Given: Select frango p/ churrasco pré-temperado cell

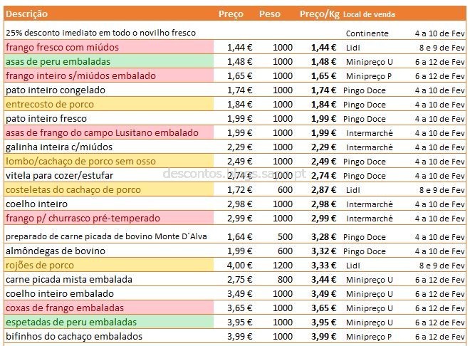Looking at the screenshot, I should (109, 218).
